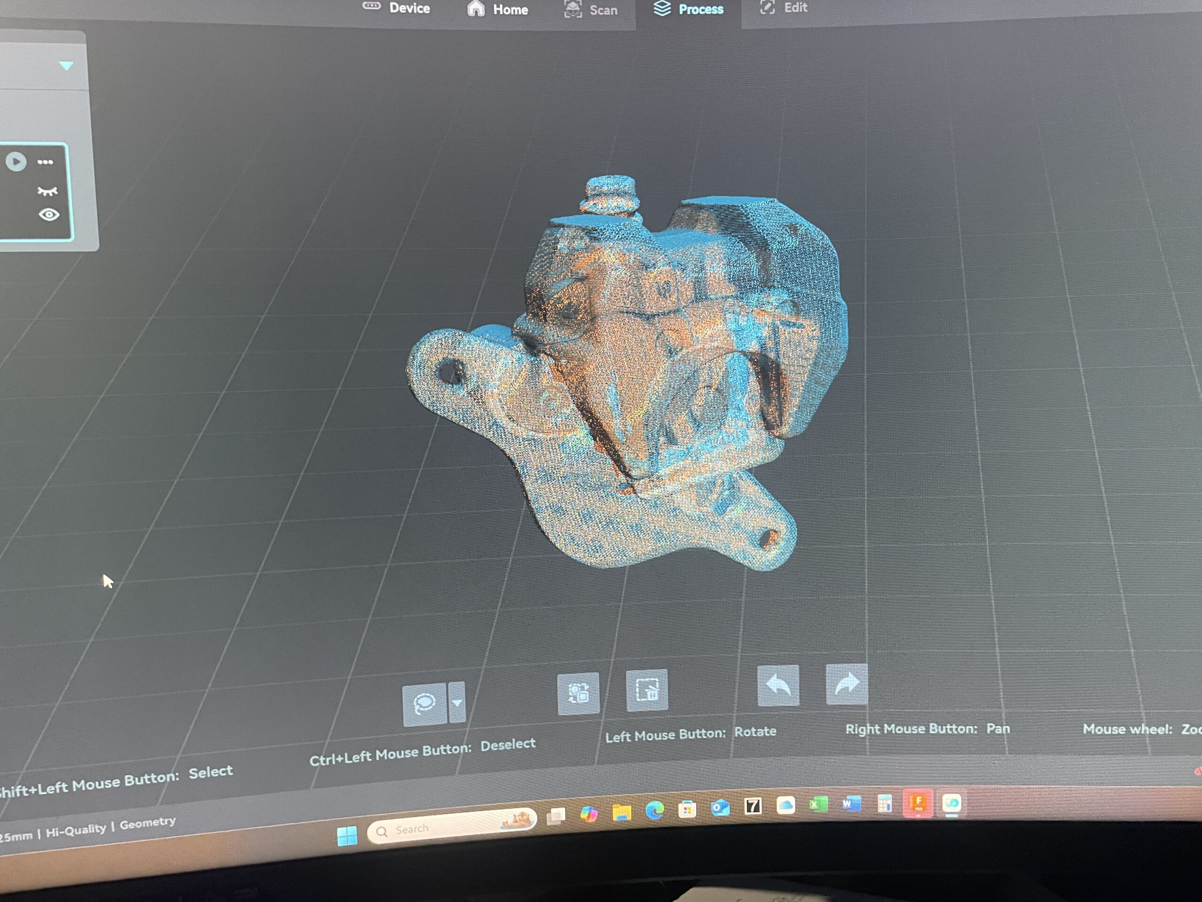Click the play button in the scan card
The image size is (1202, 902).
[x=16, y=162]
